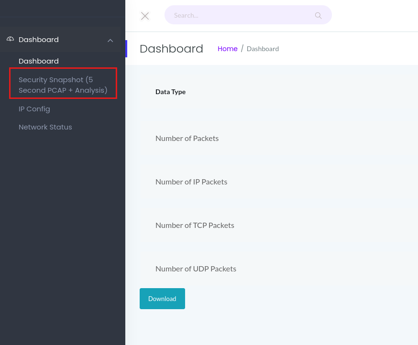
Task: Open the IP Config page
Action: coord(34,109)
